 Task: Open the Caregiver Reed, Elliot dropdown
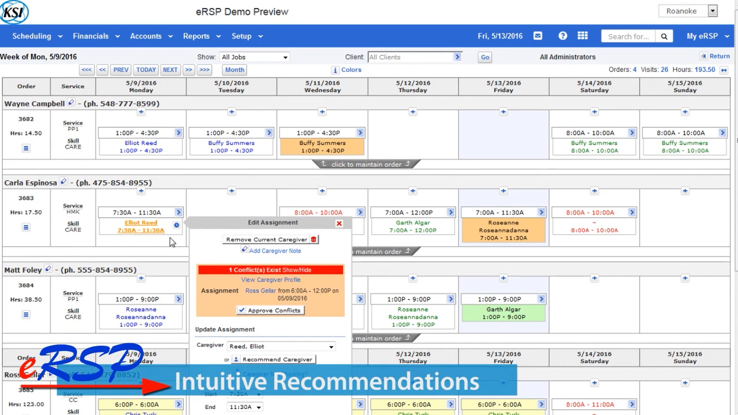281,347
